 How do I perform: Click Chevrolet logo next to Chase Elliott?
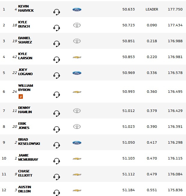click(77, 174)
